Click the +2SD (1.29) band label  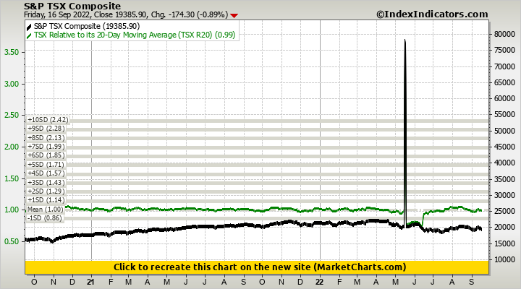click(x=46, y=191)
